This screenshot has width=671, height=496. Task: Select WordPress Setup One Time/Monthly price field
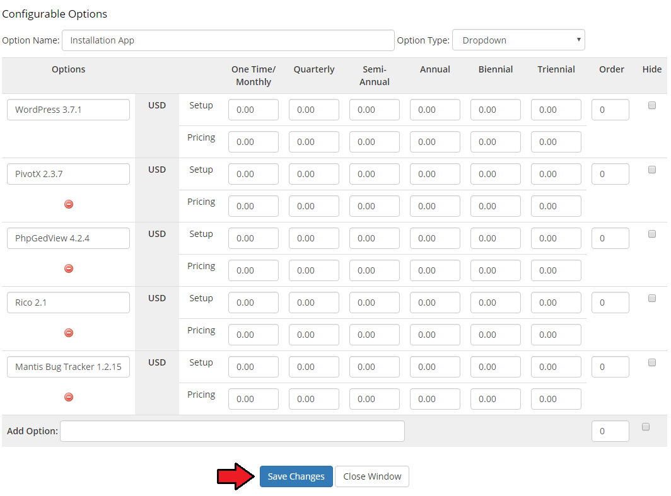pos(254,110)
